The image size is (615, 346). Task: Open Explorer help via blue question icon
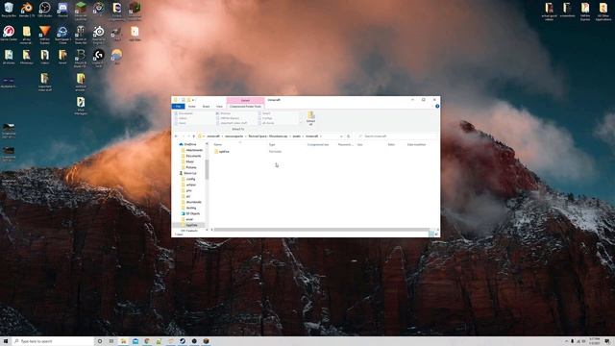tap(437, 107)
